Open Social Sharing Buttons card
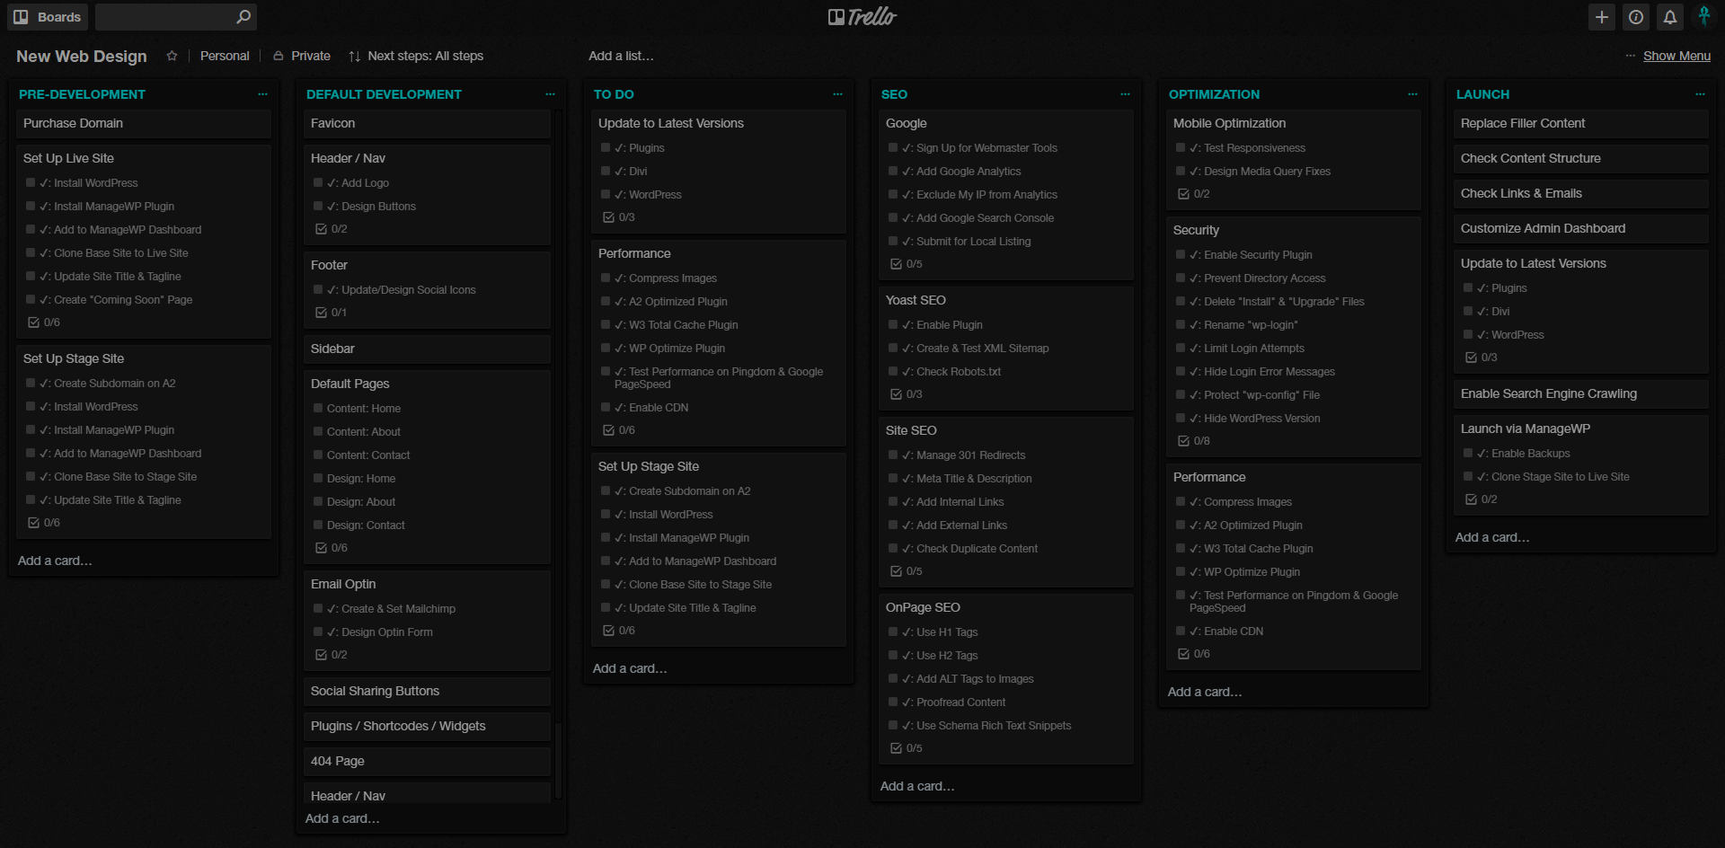1725x848 pixels. coord(427,691)
